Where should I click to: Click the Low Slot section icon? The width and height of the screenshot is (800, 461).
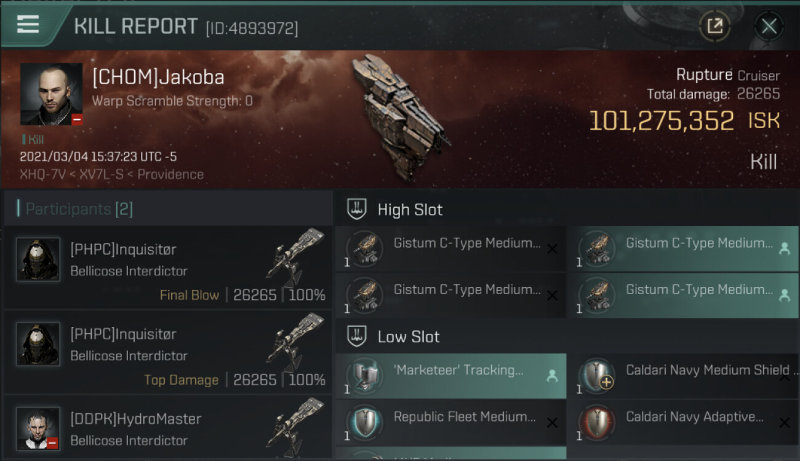pyautogui.click(x=357, y=337)
